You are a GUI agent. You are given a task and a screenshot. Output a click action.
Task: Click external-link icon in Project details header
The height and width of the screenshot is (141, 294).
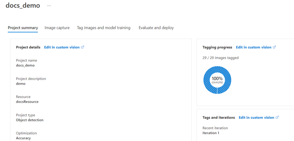click(x=83, y=47)
